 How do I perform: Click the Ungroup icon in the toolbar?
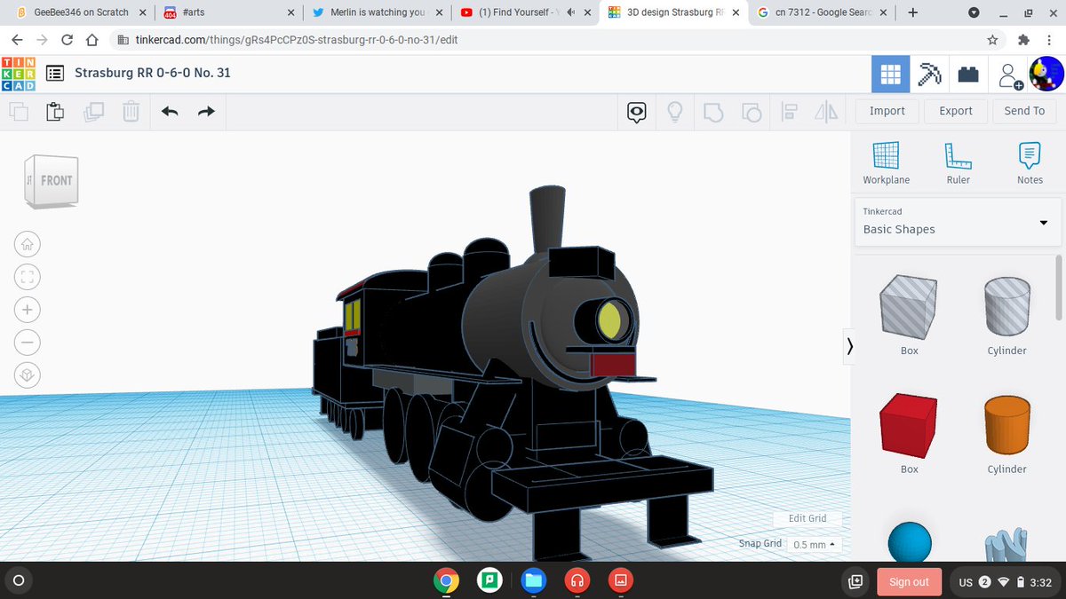752,111
